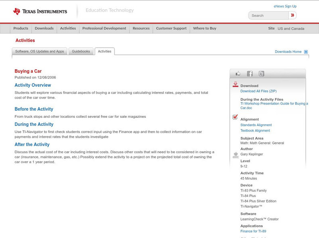Click the red download arrow icon
The width and height of the screenshot is (319, 238).
coord(235,84)
